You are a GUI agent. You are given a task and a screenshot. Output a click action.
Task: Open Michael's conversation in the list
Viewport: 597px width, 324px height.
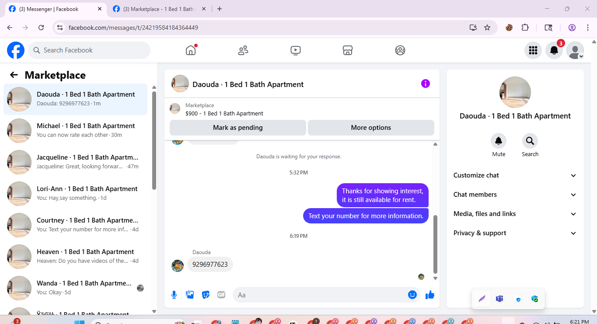point(75,131)
